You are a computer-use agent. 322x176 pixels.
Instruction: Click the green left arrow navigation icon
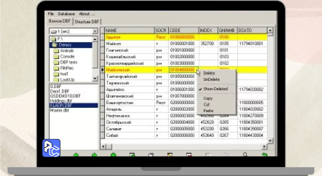click(x=76, y=155)
